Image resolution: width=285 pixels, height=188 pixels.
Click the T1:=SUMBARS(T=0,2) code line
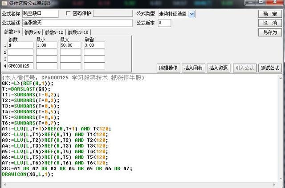(31, 95)
